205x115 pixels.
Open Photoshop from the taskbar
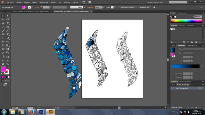coord(41,112)
